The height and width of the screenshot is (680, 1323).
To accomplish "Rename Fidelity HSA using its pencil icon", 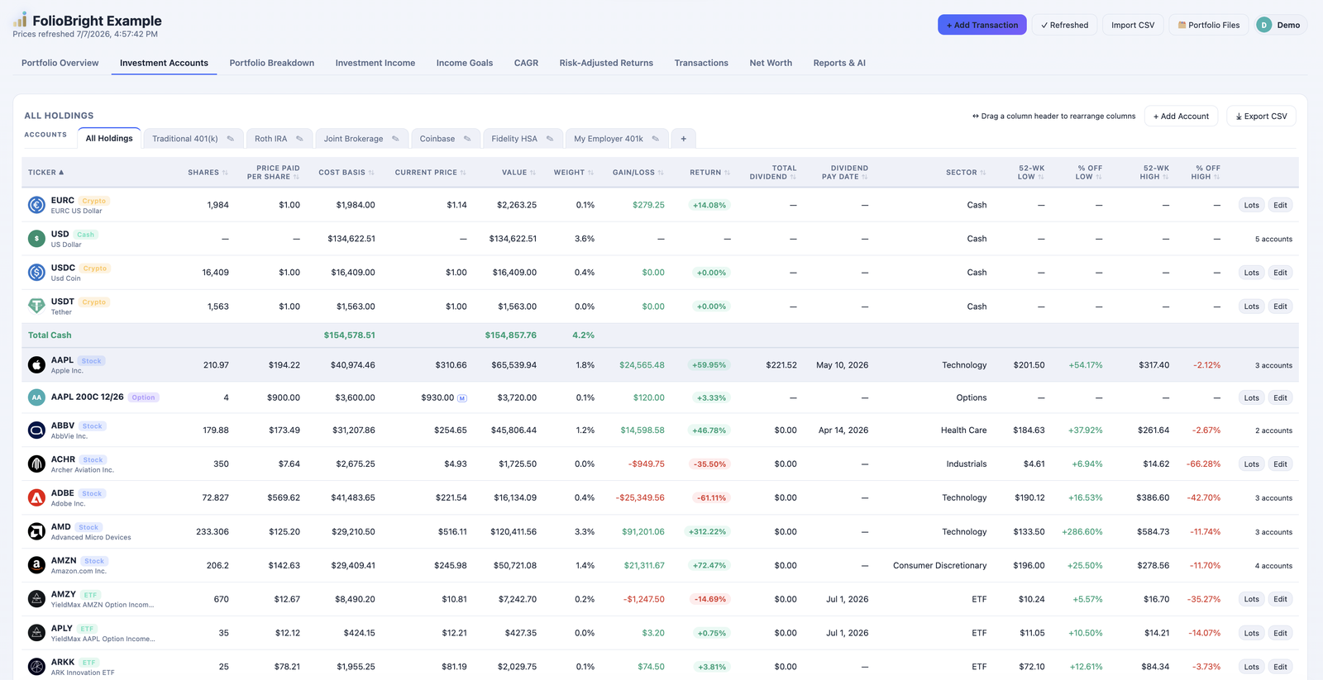I will coord(550,139).
